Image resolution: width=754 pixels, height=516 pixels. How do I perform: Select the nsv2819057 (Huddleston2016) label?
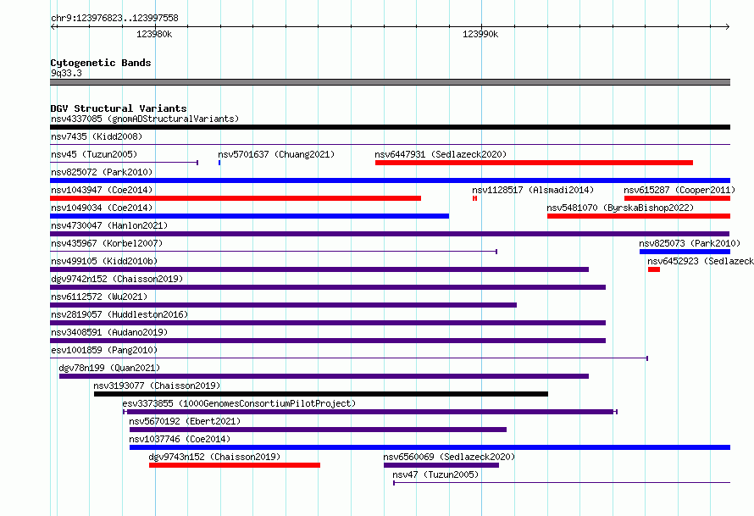tap(119, 314)
